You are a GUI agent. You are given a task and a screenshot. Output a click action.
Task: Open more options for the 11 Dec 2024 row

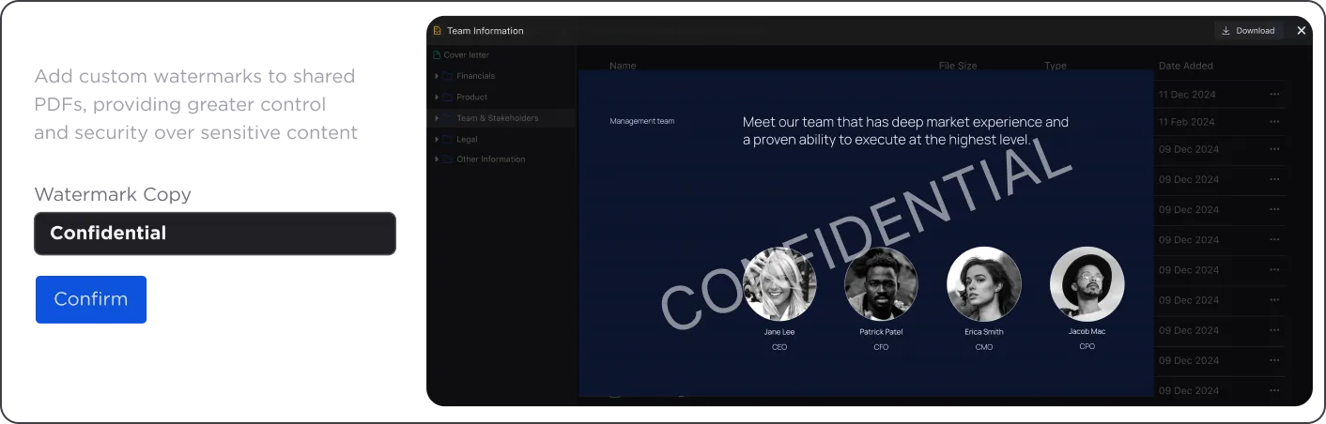(x=1274, y=95)
